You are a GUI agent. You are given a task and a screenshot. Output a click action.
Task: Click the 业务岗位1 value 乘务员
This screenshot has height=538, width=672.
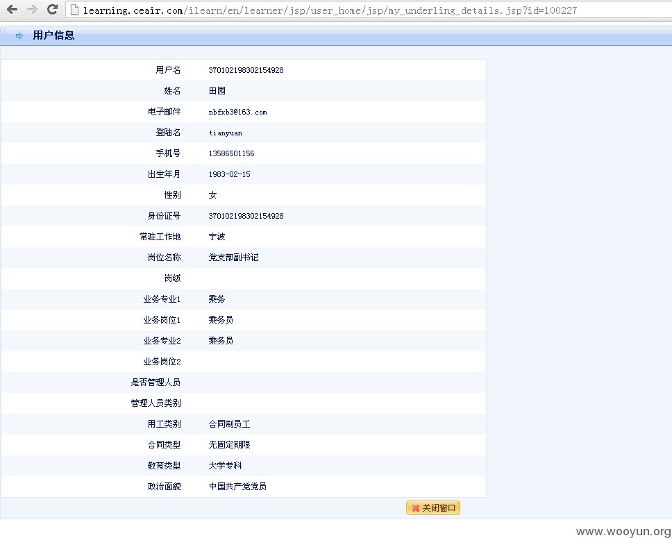click(221, 320)
